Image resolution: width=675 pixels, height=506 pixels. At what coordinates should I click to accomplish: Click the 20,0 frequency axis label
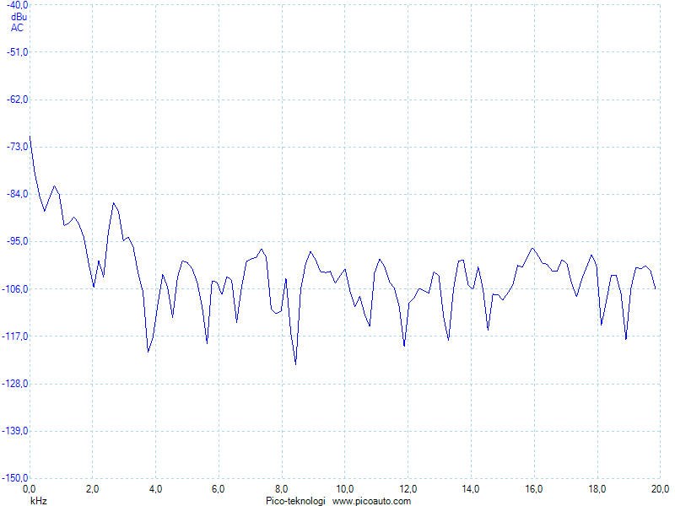(661, 489)
